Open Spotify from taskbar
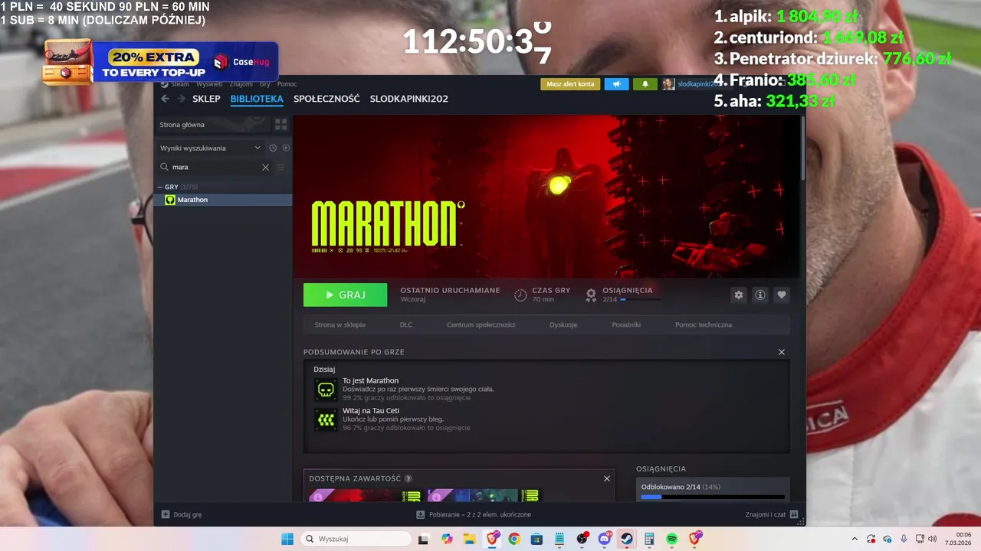Image resolution: width=981 pixels, height=551 pixels. [672, 539]
